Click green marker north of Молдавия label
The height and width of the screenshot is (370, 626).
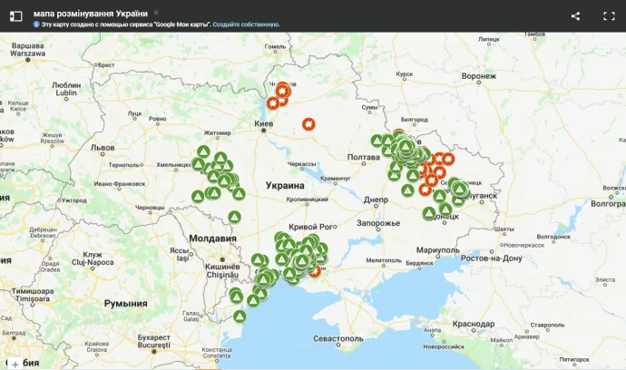(234, 217)
